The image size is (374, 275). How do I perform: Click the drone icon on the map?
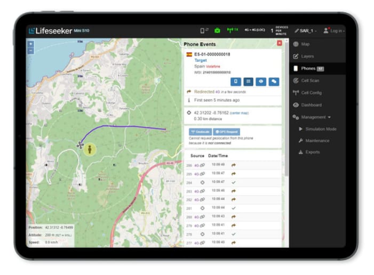(x=80, y=144)
